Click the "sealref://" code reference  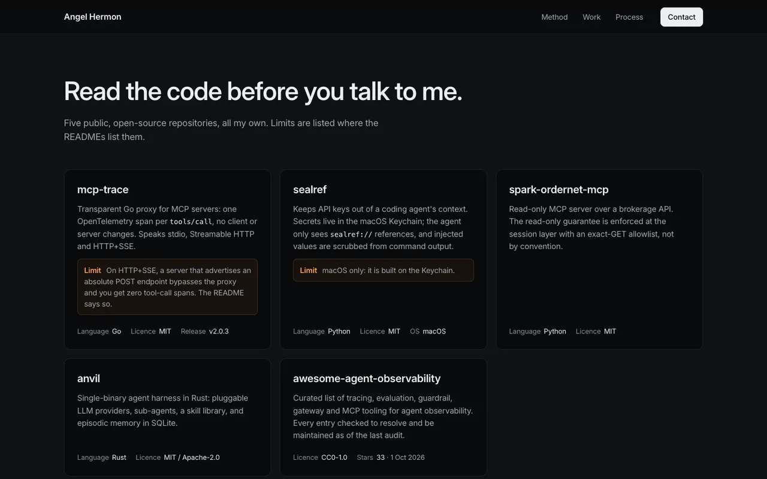coord(351,234)
